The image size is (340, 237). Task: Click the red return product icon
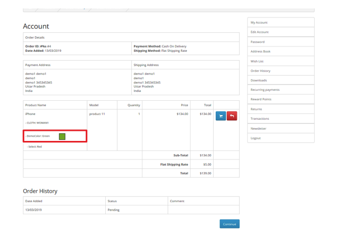point(232,116)
